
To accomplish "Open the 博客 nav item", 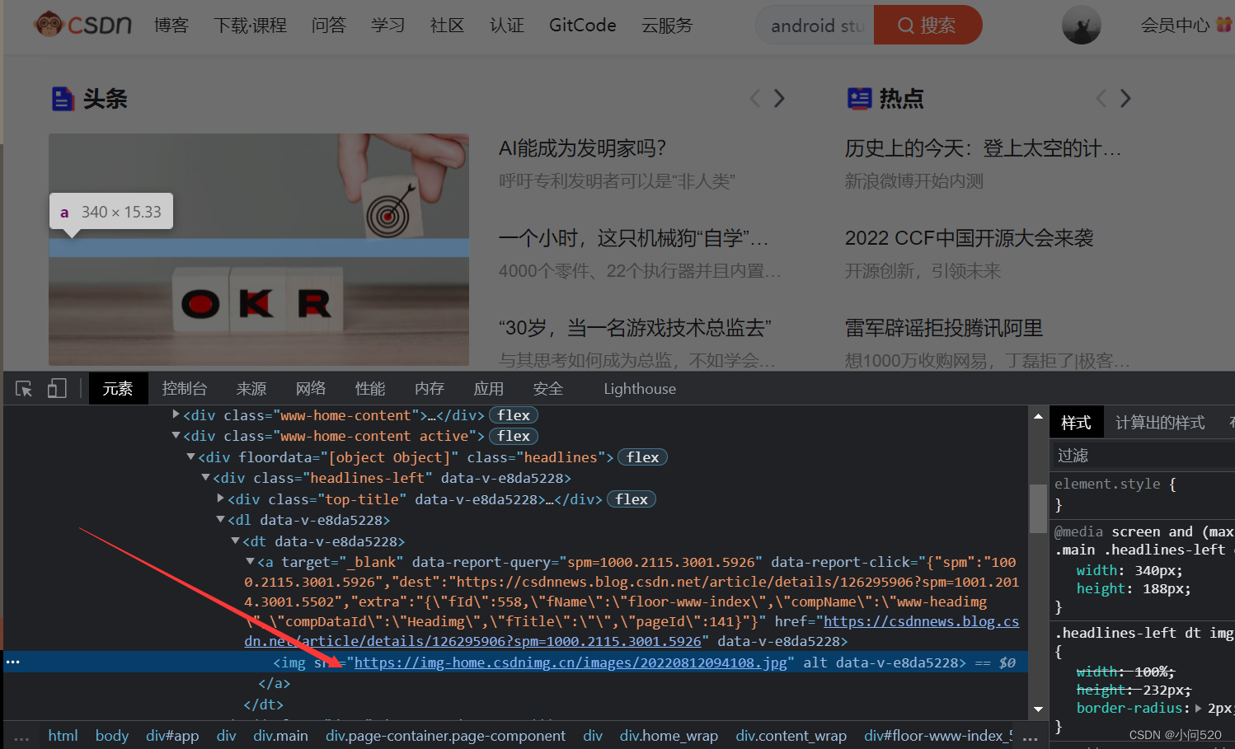I will point(171,26).
